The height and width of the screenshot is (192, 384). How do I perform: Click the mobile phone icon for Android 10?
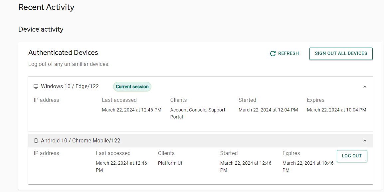click(x=36, y=141)
